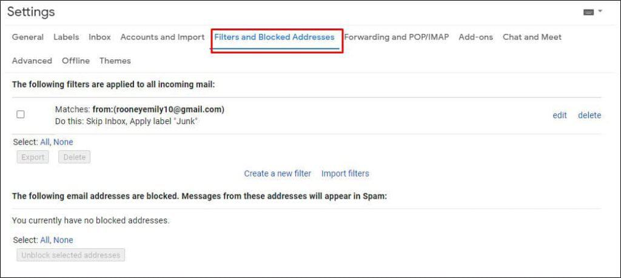Open the Chat and Meet tab
The height and width of the screenshot is (278, 621).
[532, 37]
